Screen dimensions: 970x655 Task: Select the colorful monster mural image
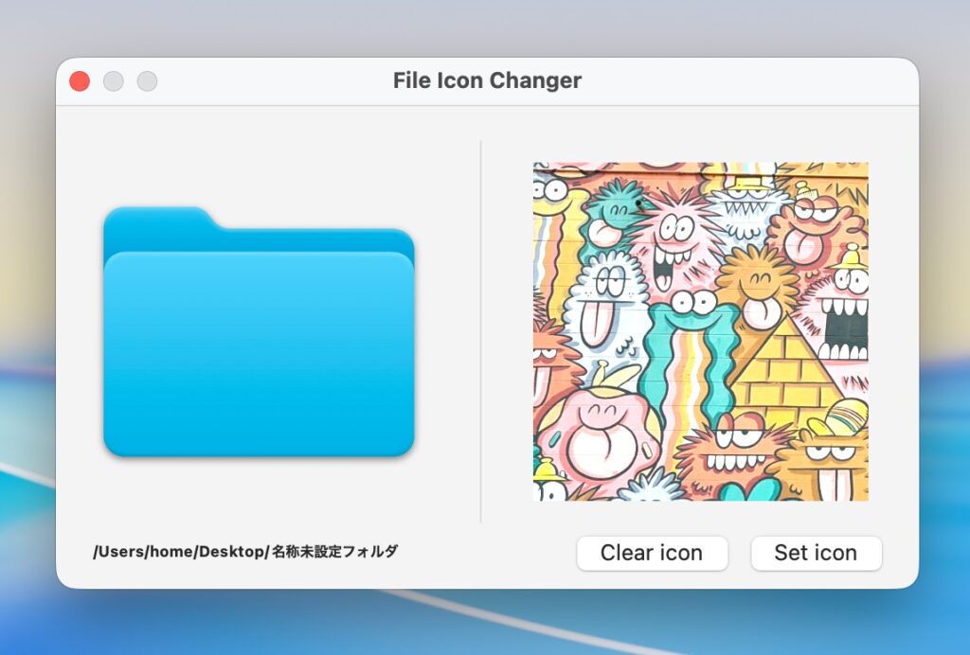pos(700,331)
